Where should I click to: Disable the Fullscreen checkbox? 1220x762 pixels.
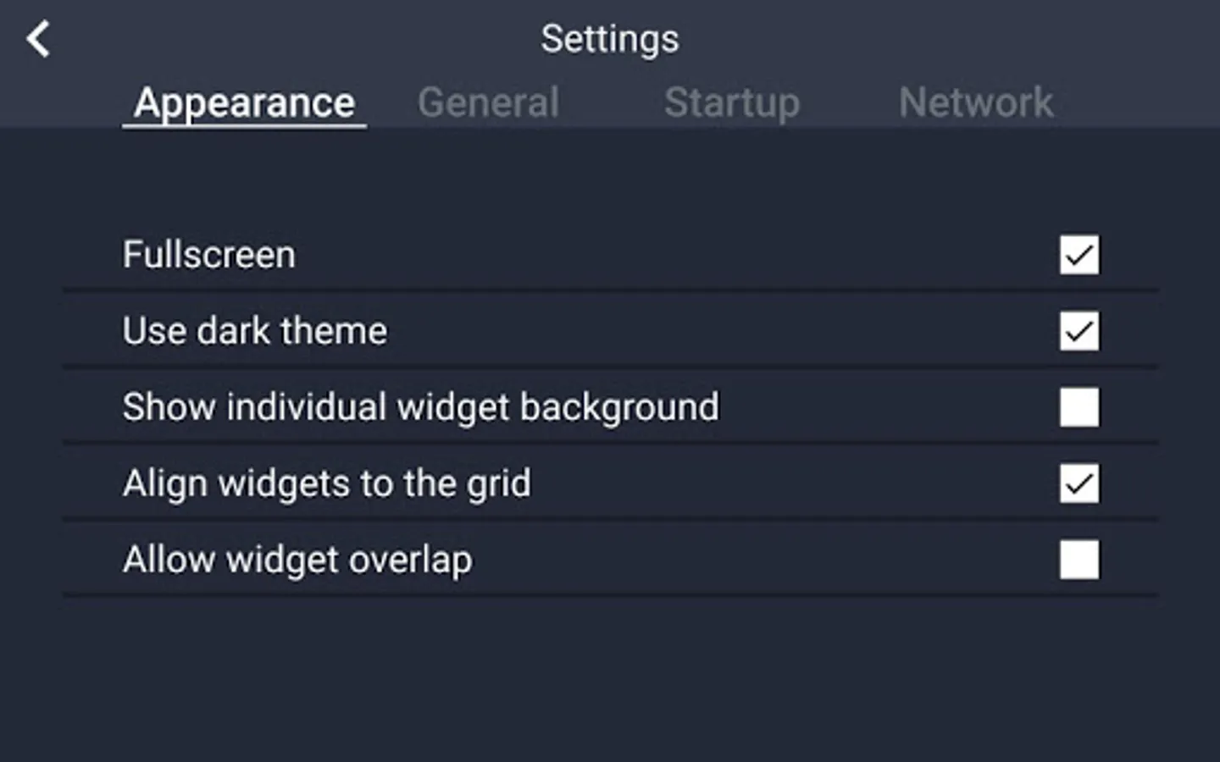(1079, 255)
